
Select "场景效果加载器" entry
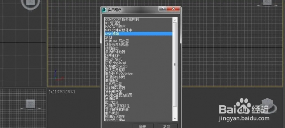[138, 45]
